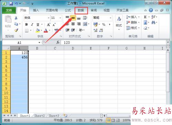Image resolution: width=172 pixels, height=125 pixels.
Task: Open the font size dropdown
Action: (60, 18)
